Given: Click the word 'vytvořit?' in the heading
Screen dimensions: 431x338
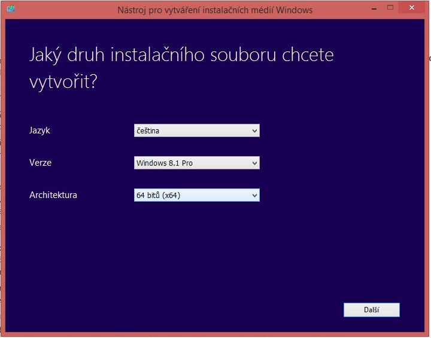Looking at the screenshot, I should (63, 83).
